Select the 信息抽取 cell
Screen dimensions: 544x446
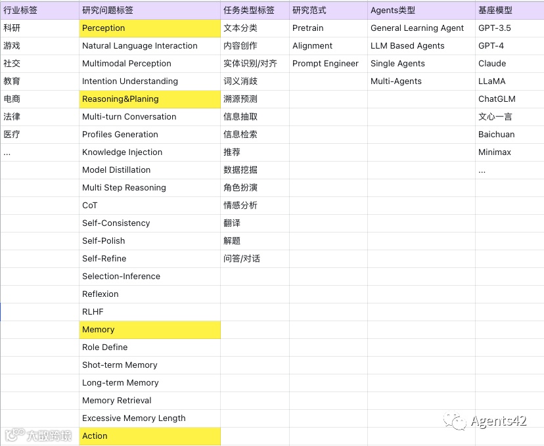[x=255, y=117]
